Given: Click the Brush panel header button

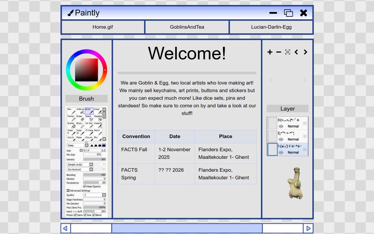Looking at the screenshot, I should (86, 99).
